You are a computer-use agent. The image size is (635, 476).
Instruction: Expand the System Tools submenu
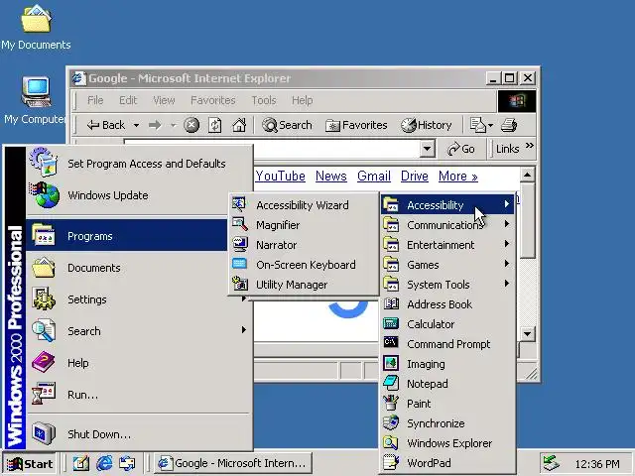point(447,285)
